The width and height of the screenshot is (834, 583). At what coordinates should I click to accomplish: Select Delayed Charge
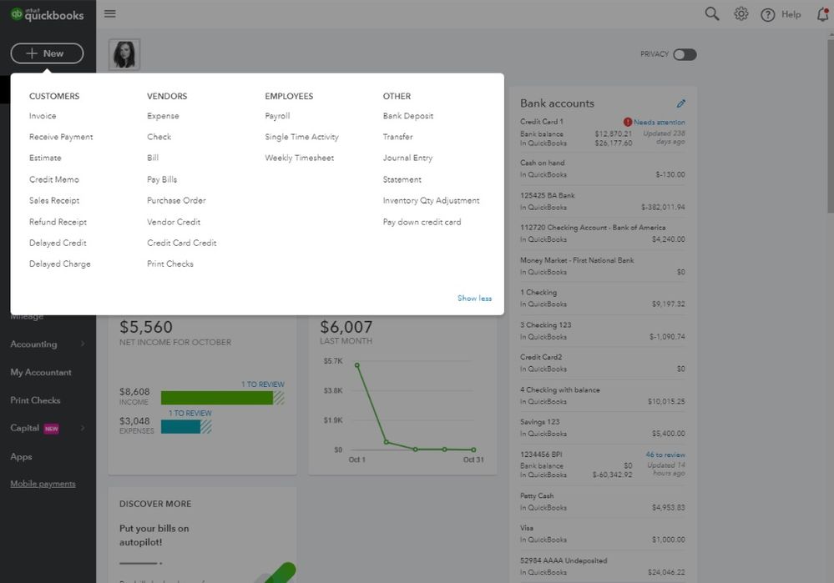tap(60, 264)
